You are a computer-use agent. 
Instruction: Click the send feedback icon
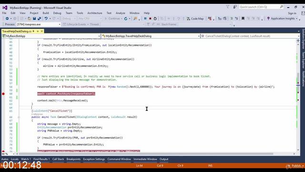coord(235,7)
